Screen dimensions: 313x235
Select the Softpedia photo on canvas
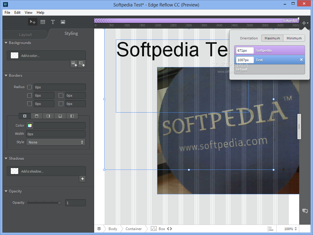click(228, 131)
